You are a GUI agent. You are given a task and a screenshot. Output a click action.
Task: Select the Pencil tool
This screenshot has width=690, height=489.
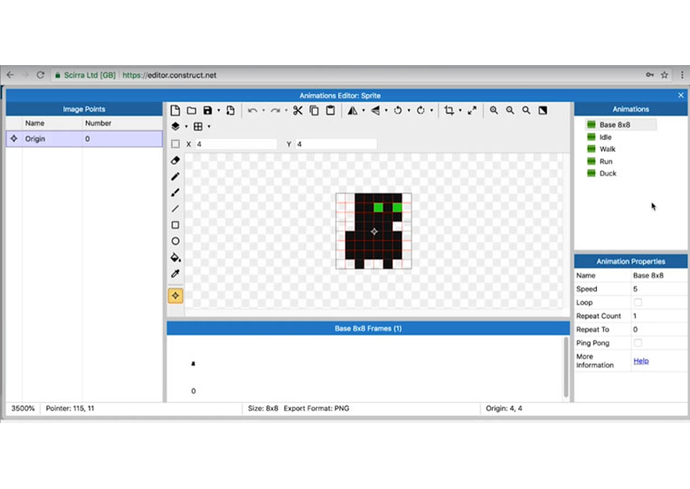[x=175, y=176]
